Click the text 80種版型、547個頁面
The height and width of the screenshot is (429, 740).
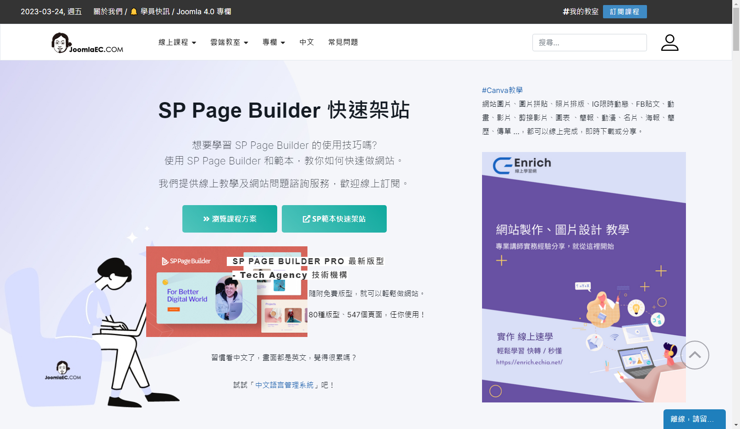coord(345,315)
